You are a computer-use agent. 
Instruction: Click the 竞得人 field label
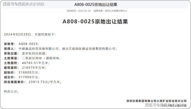[x=10, y=49]
